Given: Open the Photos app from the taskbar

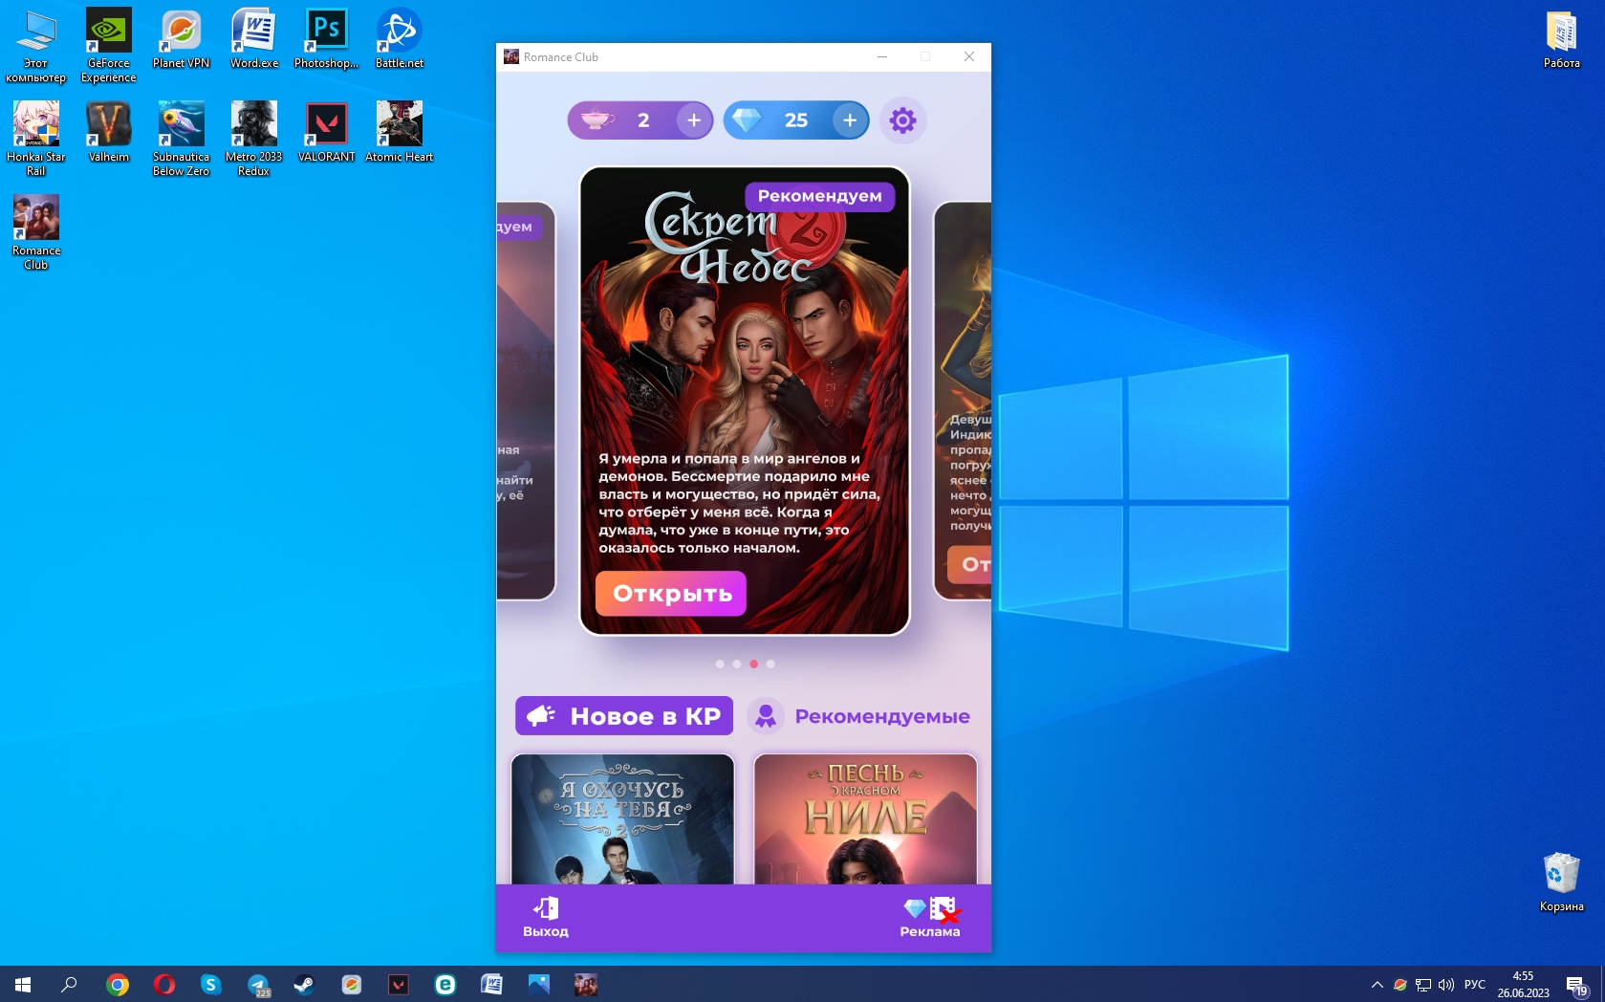Looking at the screenshot, I should click(x=538, y=984).
